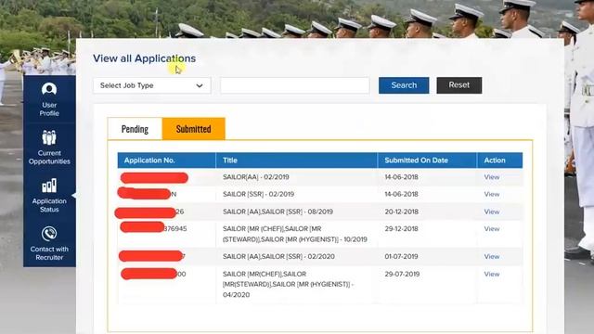View the application submitted 29-07-2019
Image resolution: width=594 pixels, height=334 pixels.
click(492, 274)
